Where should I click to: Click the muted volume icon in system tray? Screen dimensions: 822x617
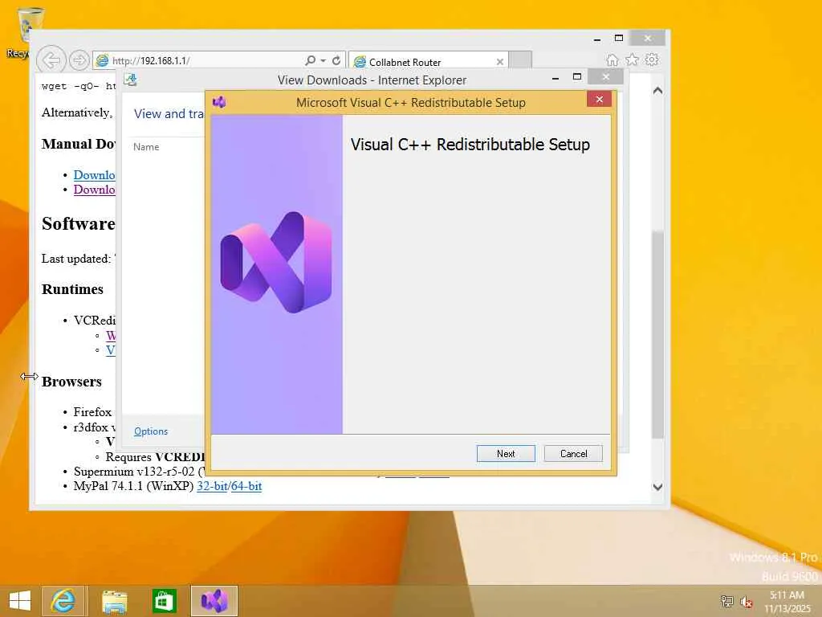tap(746, 601)
